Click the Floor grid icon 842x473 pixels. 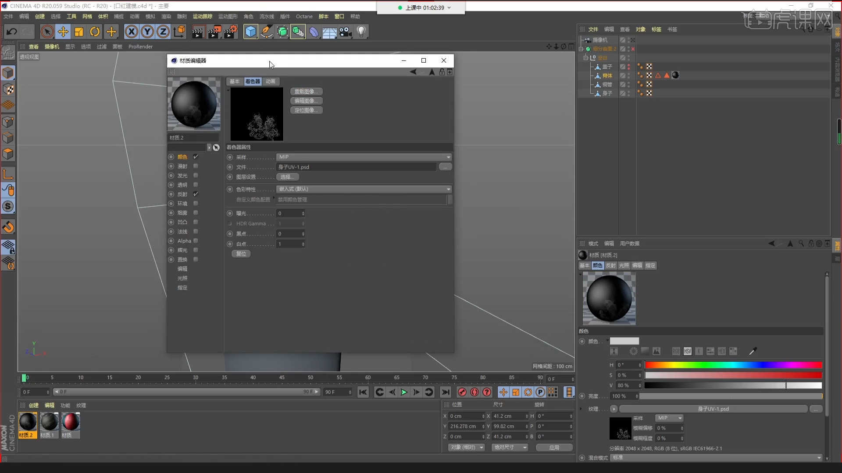point(329,32)
